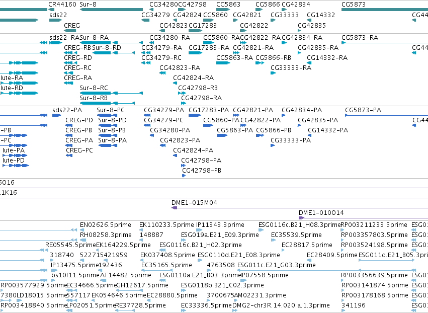The height and width of the screenshot is (313, 428).
Task: Select the EC28817.5prime EST label
Action: (307, 245)
